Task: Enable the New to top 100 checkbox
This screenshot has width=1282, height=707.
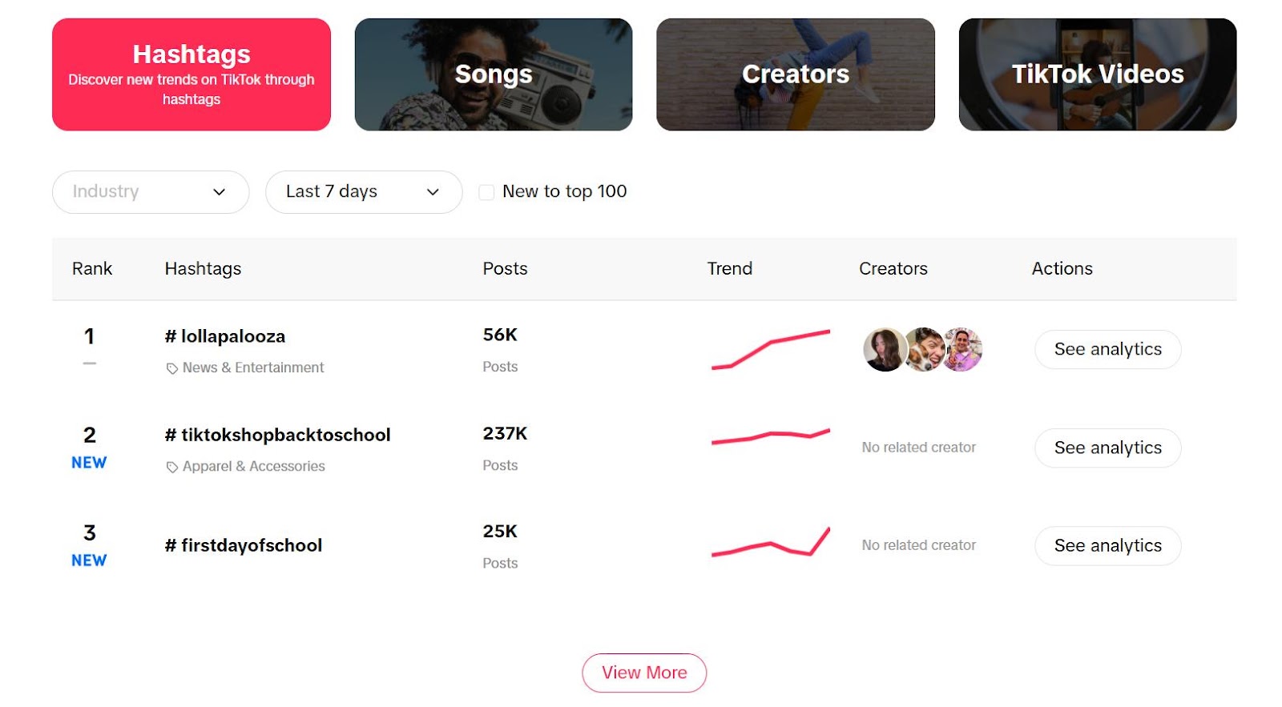Action: [x=486, y=191]
